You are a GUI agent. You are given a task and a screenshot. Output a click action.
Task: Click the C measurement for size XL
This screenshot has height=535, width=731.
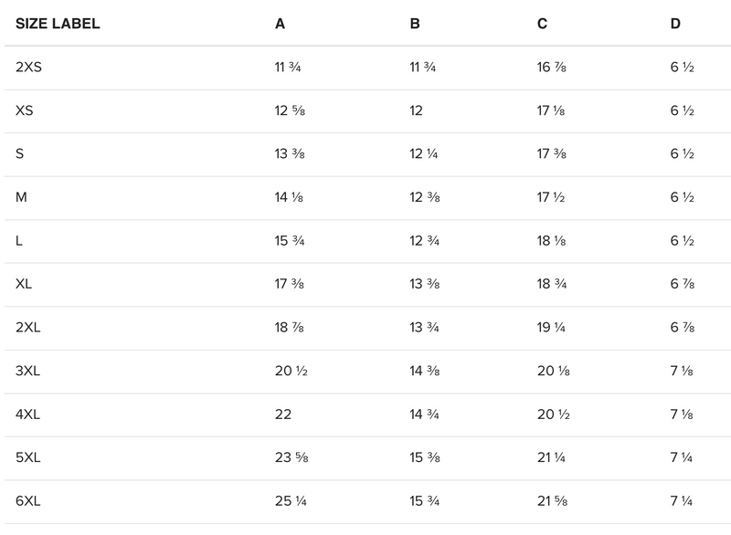click(x=552, y=284)
